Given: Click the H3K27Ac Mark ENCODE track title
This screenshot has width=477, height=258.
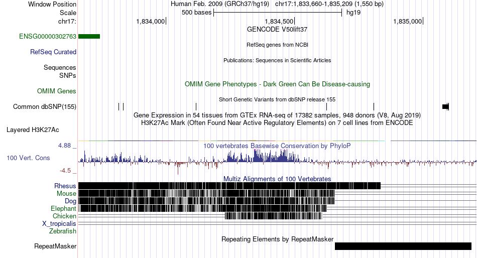Looking at the screenshot, I should tap(277, 123).
